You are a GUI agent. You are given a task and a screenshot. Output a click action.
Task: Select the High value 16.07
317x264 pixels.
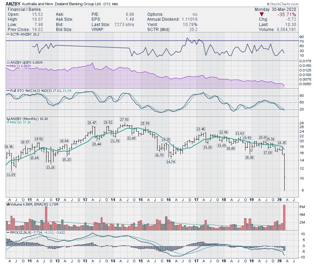click(37, 19)
